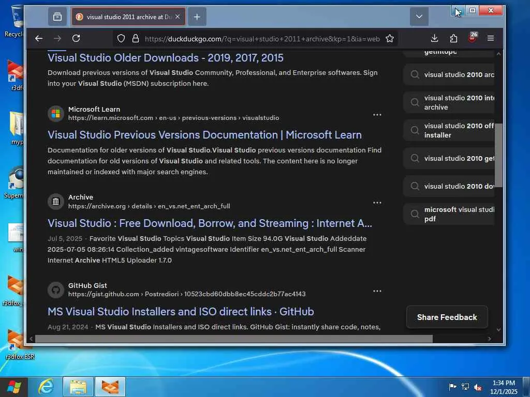This screenshot has height=397, width=530.
Task: Open a new tab with plus button
Action: [197, 17]
